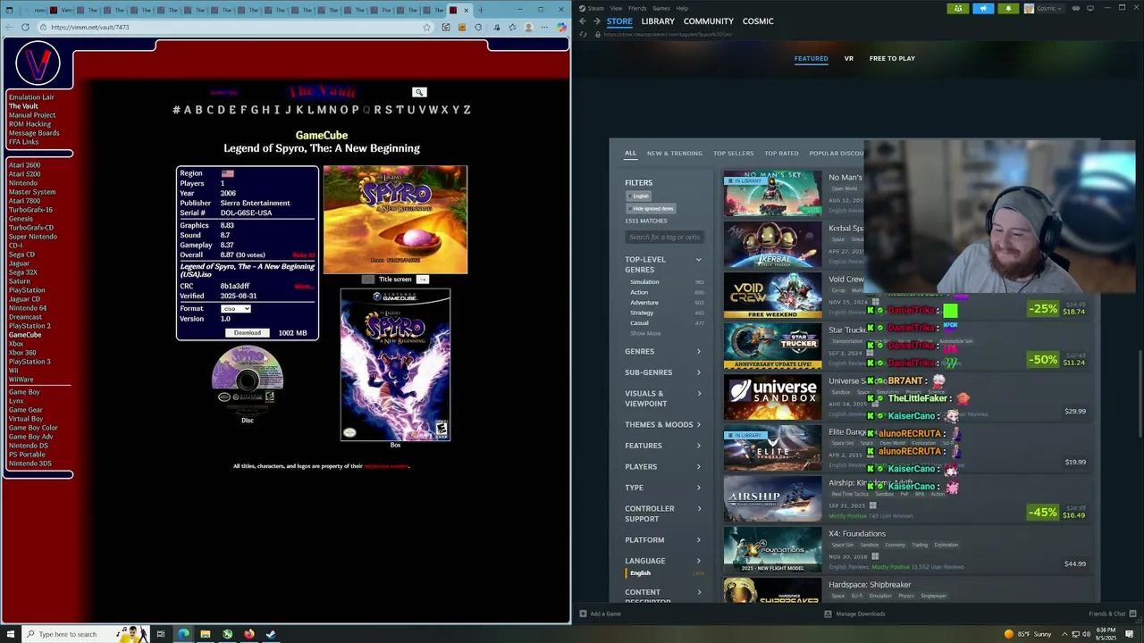Open the Vault search magnifier icon
Screen dimensions: 1144x643
pos(419,92)
